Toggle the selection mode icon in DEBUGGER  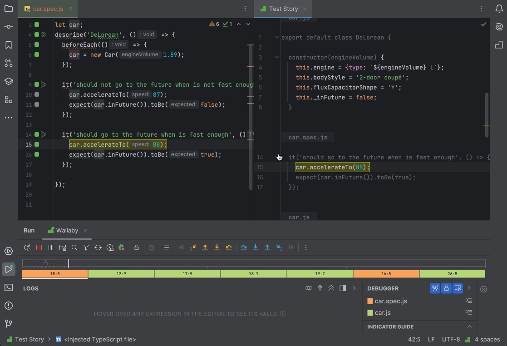[458, 288]
